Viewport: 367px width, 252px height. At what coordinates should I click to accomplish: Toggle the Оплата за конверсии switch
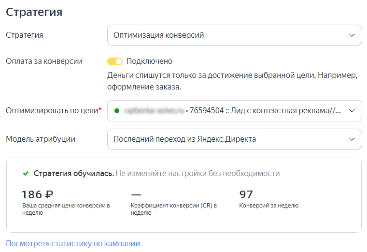pyautogui.click(x=115, y=61)
